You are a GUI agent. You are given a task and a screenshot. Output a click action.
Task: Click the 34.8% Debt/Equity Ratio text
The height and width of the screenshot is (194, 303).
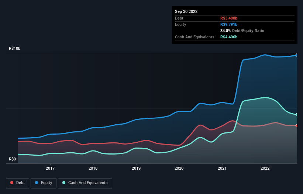pos(242,31)
